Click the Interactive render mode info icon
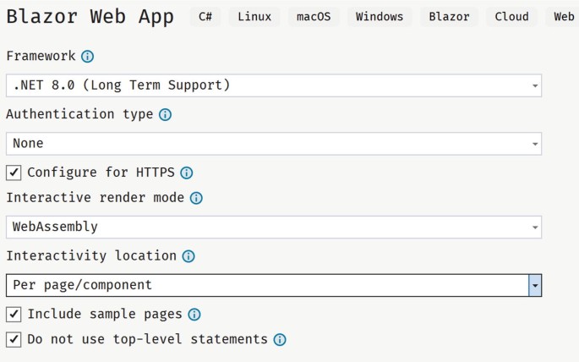Image resolution: width=579 pixels, height=362 pixels. click(x=196, y=198)
